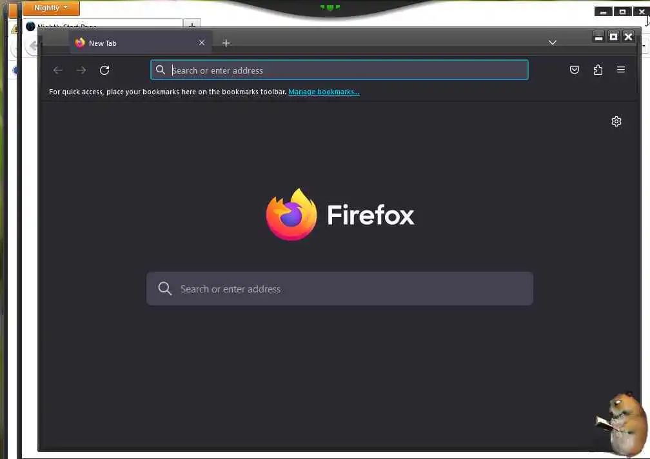Click the search icon in page search box
This screenshot has width=650, height=459.
point(164,289)
